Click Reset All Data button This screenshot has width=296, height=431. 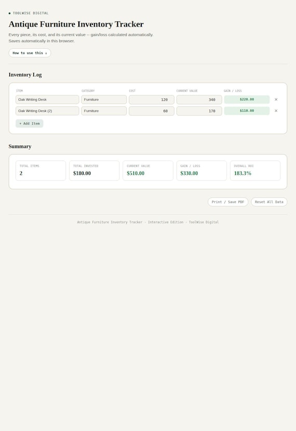click(269, 202)
